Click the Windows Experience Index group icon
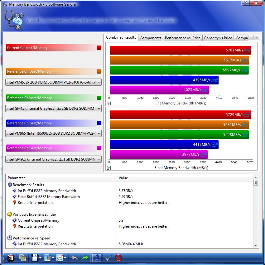Image resolution: width=265 pixels, height=265 pixels. 10,214
